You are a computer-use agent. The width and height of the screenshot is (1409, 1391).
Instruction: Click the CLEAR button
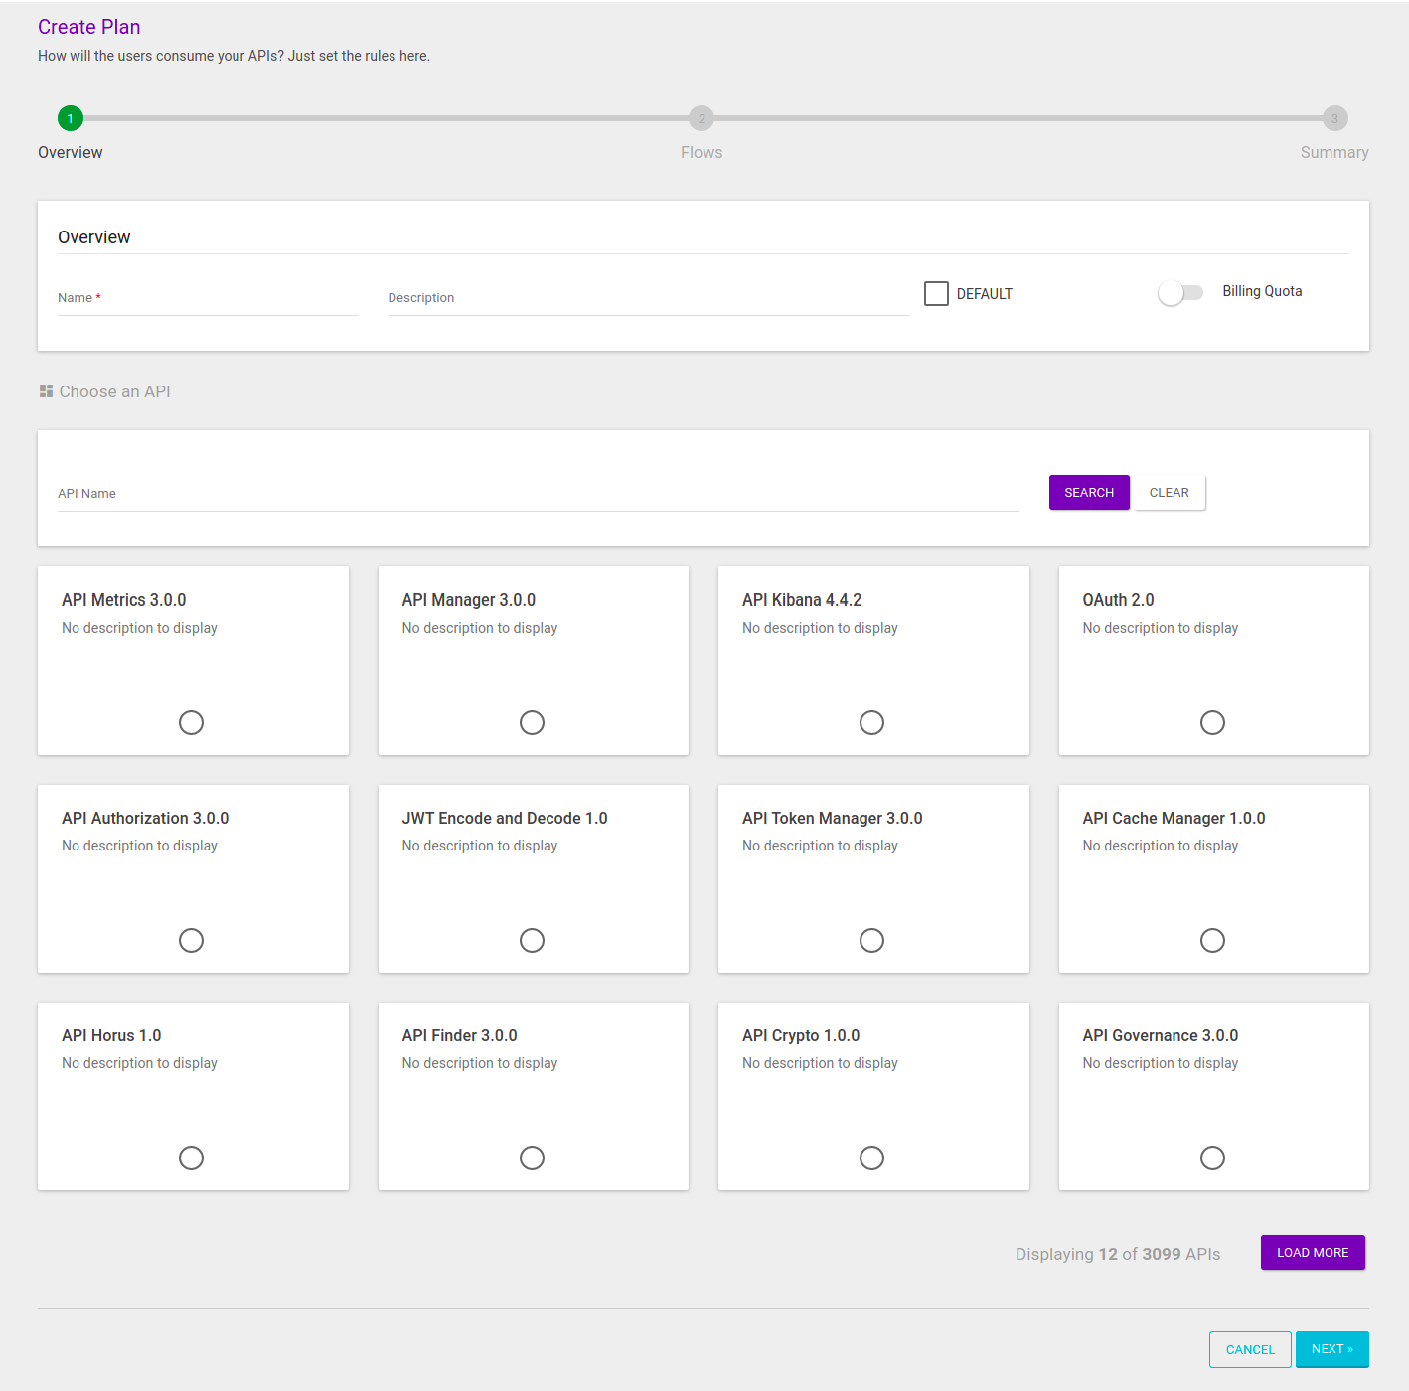click(x=1170, y=493)
